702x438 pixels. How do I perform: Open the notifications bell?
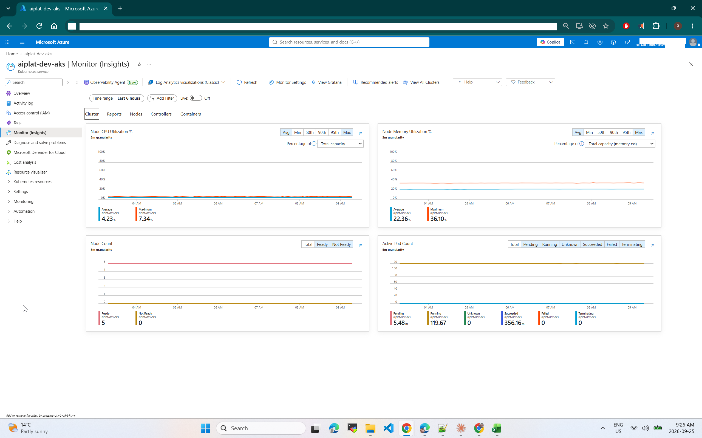click(x=586, y=42)
